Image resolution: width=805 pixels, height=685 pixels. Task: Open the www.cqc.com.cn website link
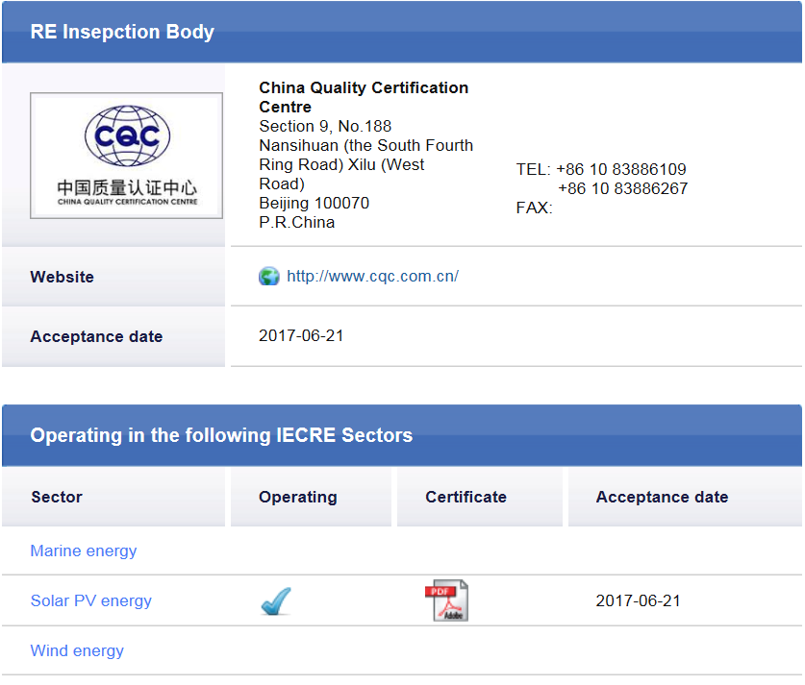(372, 277)
